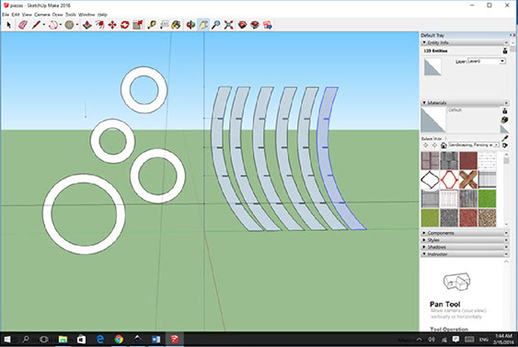Select the brown crossed-wood fencing material swatch
The height and width of the screenshot is (347, 518).
[x=468, y=179]
